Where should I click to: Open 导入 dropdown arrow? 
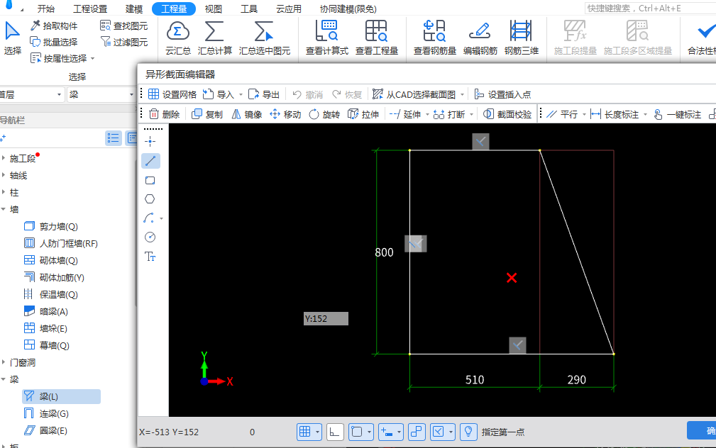pos(241,94)
